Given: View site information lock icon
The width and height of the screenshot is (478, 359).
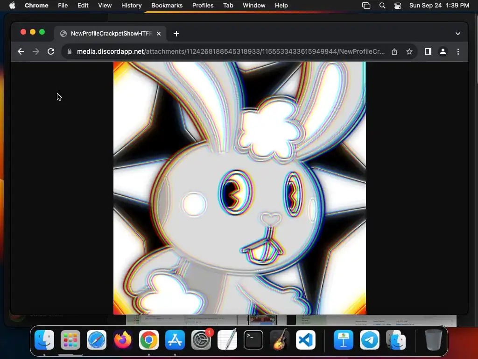Looking at the screenshot, I should click(x=70, y=51).
